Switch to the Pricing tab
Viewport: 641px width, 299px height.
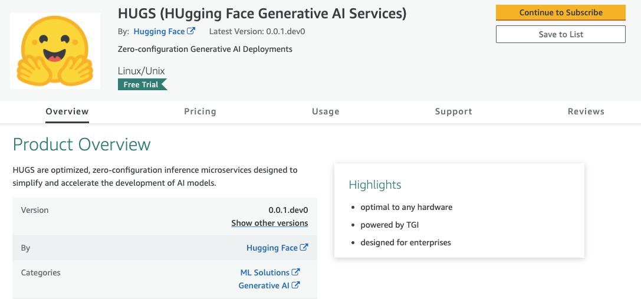200,111
